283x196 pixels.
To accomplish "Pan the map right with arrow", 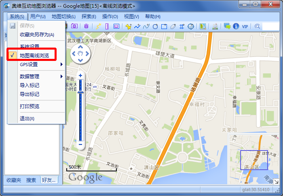I will [87, 54].
